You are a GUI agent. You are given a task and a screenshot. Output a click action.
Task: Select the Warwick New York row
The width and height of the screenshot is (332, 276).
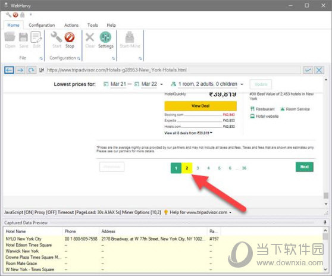coord(163,251)
